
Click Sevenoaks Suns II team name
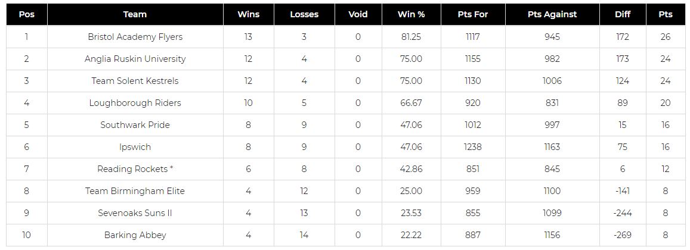135,213
